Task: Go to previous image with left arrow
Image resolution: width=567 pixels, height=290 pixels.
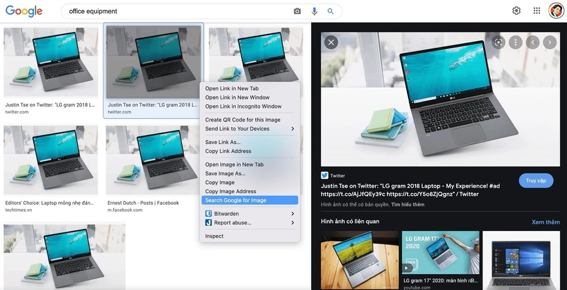Action: [532, 42]
